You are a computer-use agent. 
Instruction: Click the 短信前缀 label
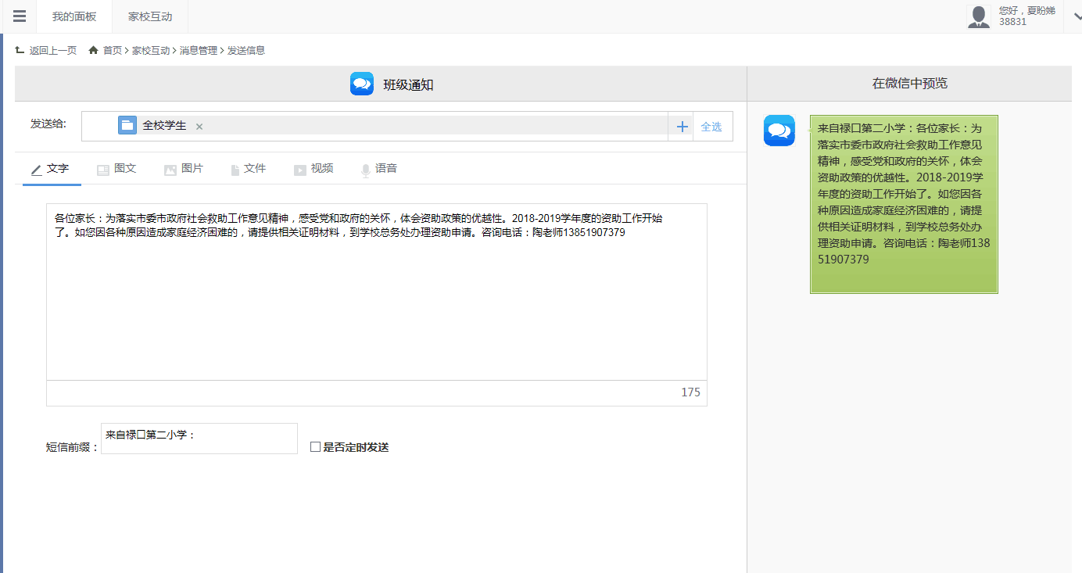coord(73,447)
